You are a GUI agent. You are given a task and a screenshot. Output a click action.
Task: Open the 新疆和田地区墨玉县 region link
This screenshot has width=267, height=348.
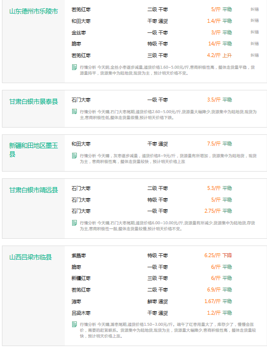click(33, 150)
